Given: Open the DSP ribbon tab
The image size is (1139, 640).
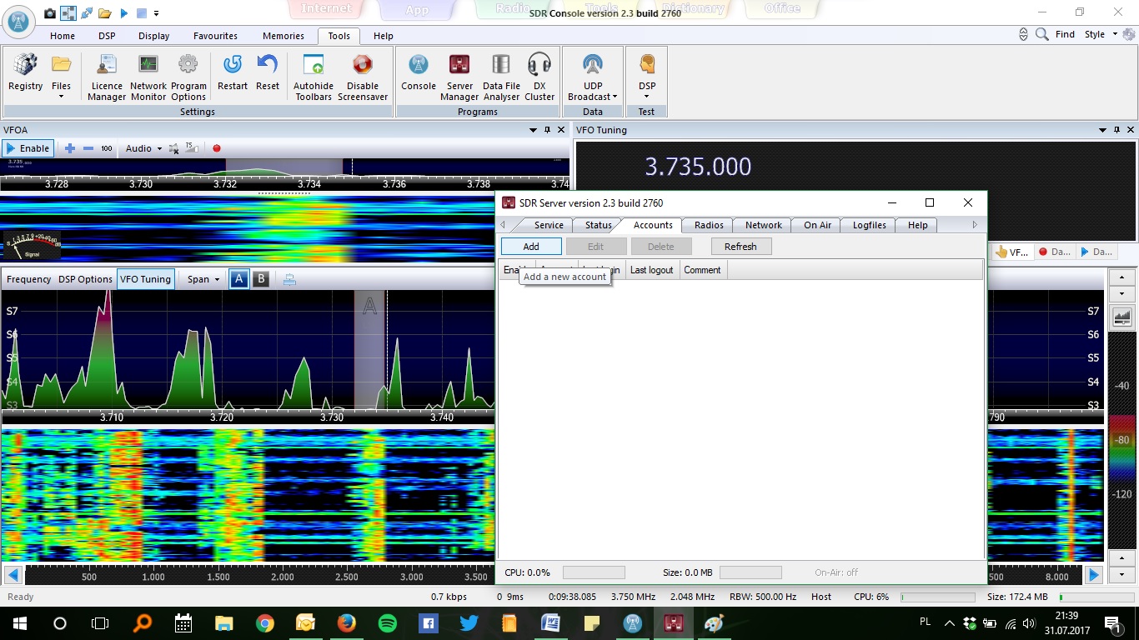Looking at the screenshot, I should pyautogui.click(x=107, y=36).
